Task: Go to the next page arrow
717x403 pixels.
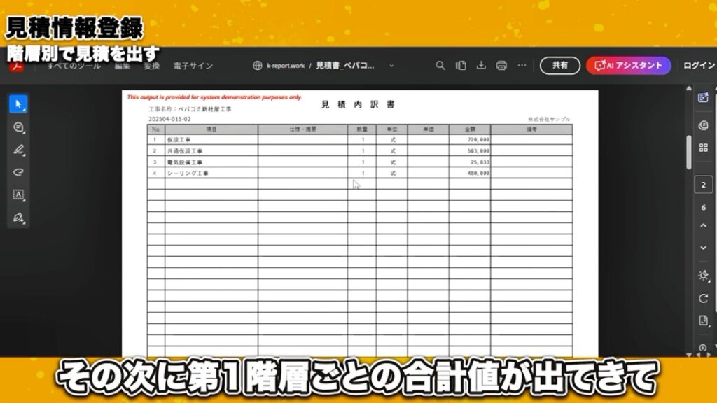Action: 703,248
